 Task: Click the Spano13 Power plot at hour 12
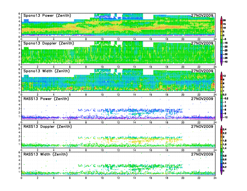[118, 25]
